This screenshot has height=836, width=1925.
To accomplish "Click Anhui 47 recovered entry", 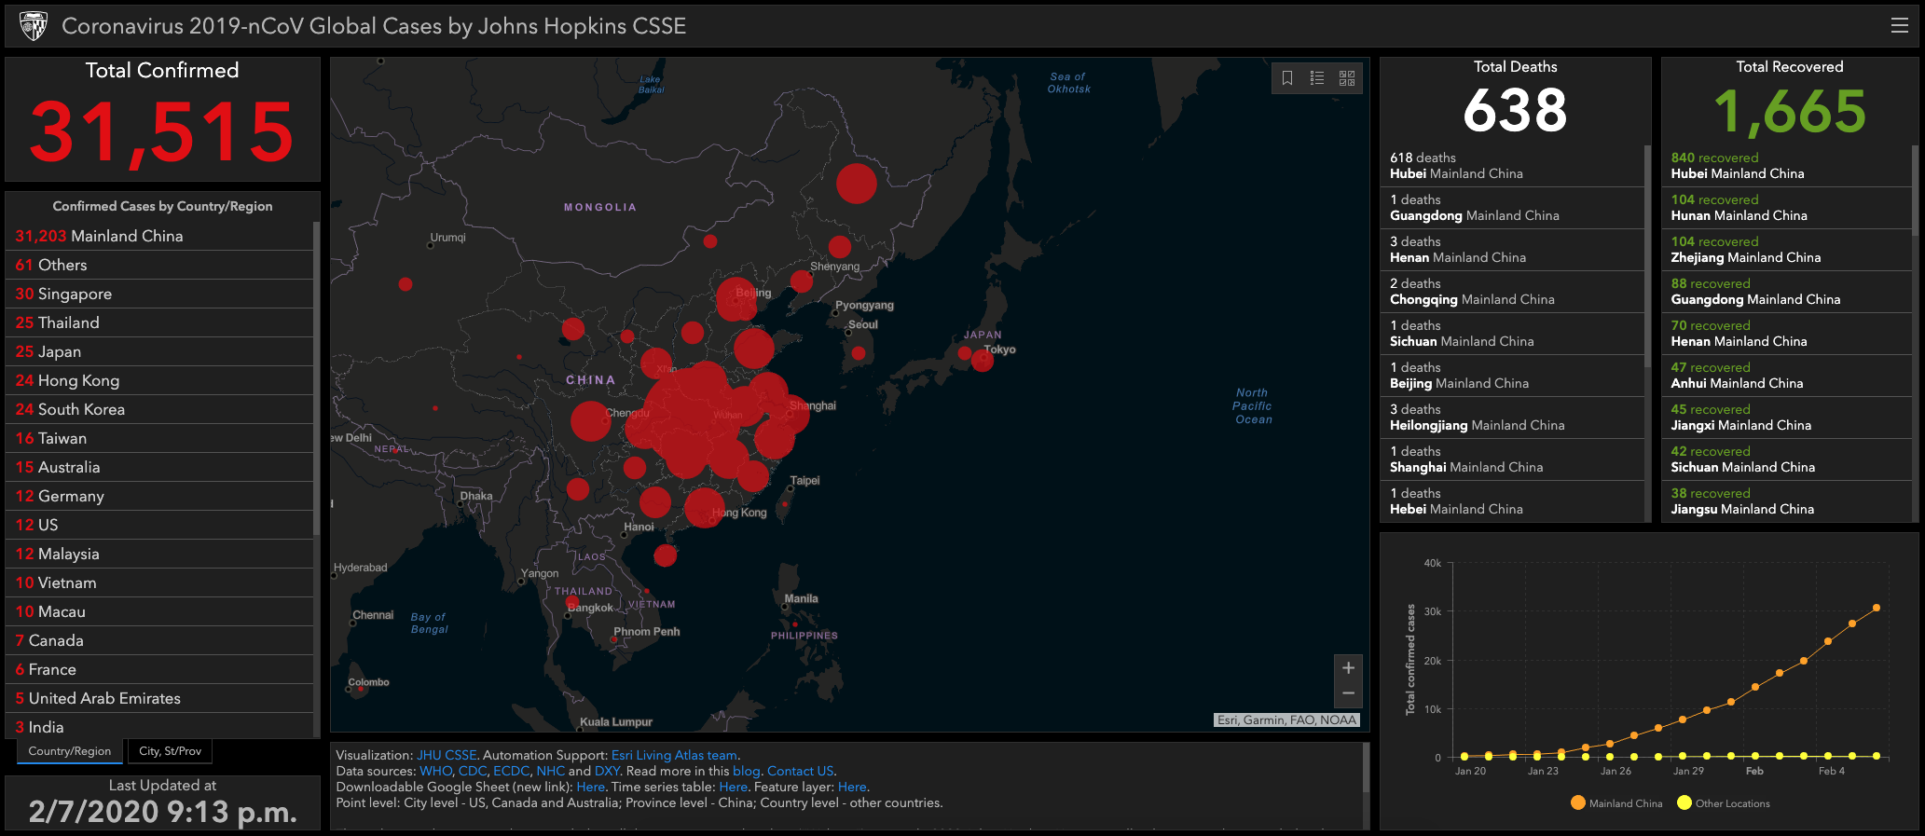I will (1787, 376).
